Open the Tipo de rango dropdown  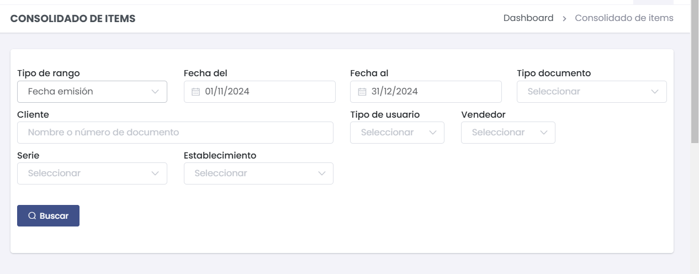click(x=92, y=92)
